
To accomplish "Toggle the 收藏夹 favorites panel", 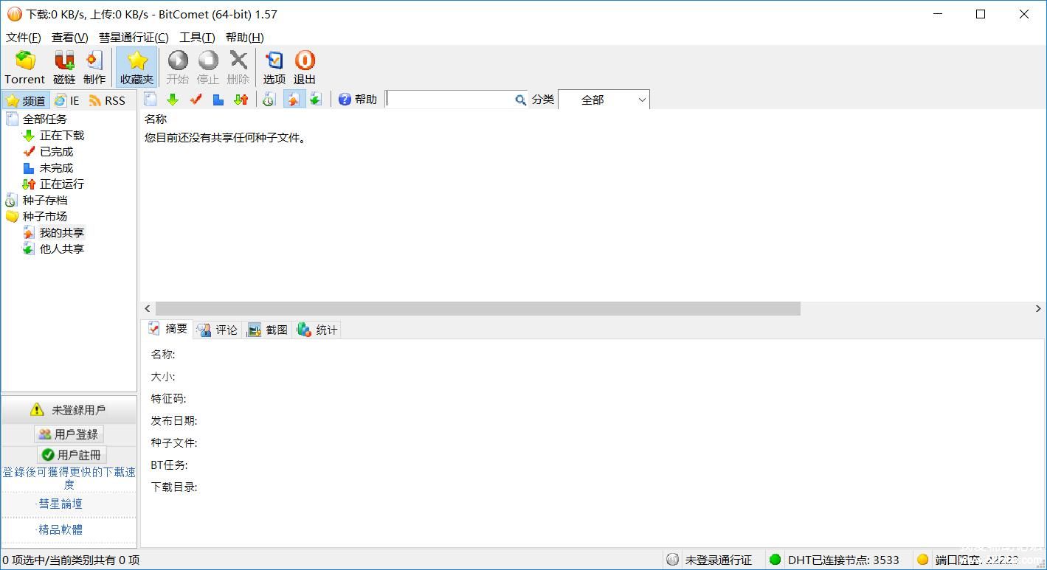I will pos(137,68).
